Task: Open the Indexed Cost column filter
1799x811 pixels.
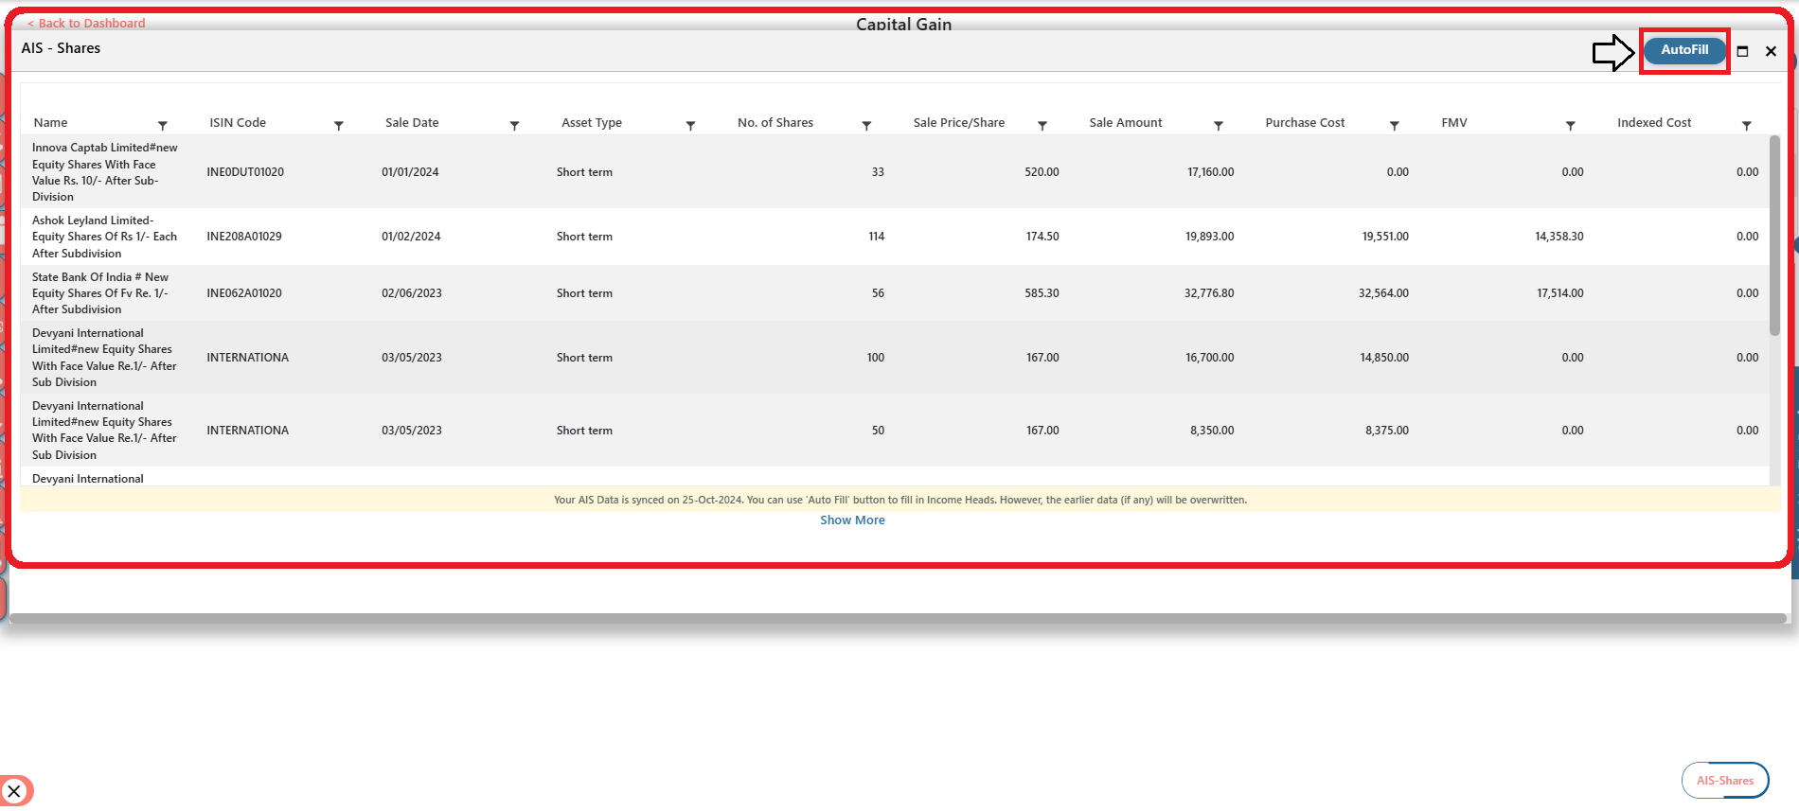Action: coord(1747,125)
